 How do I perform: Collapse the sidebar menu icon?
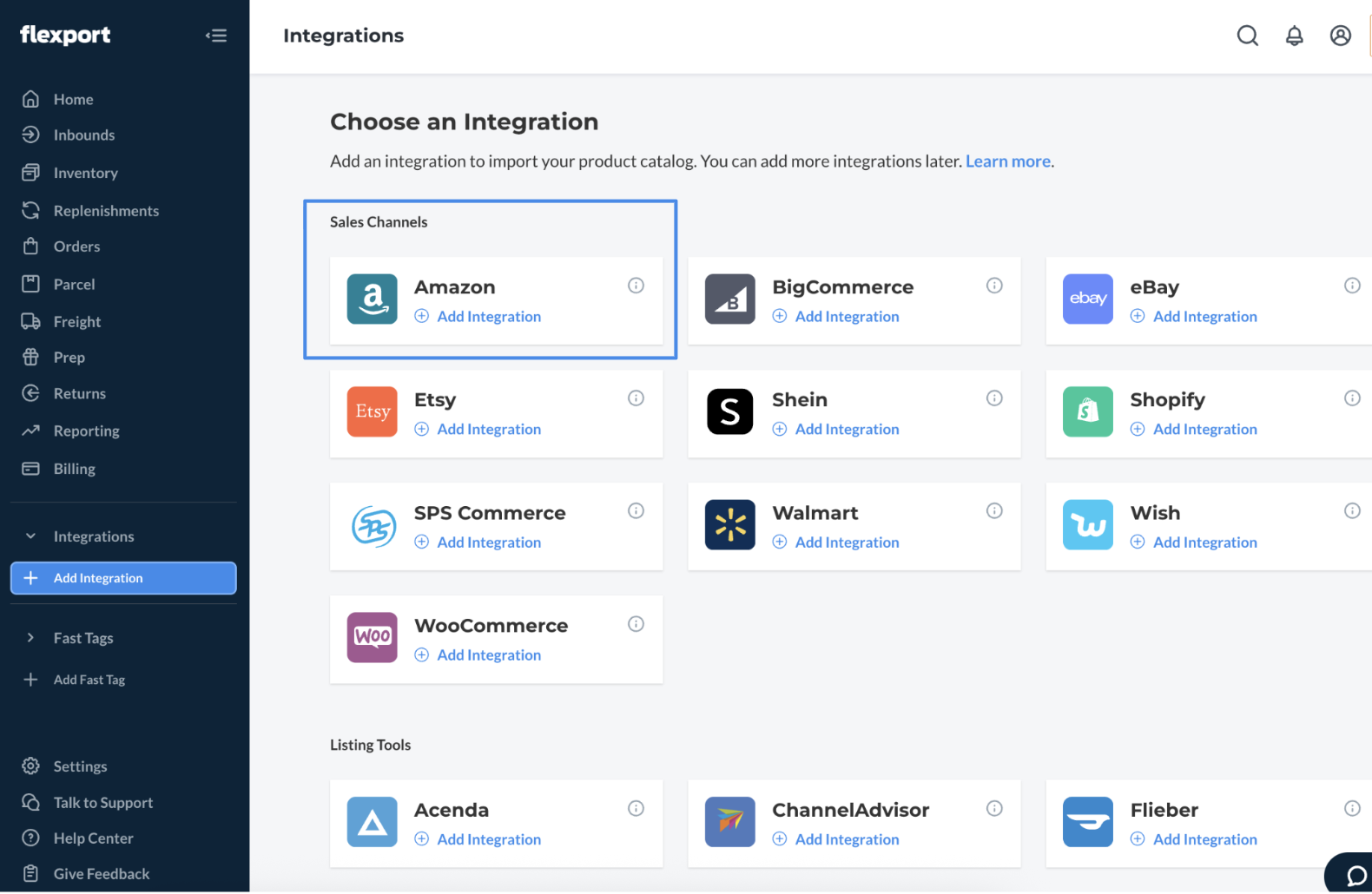click(x=216, y=36)
